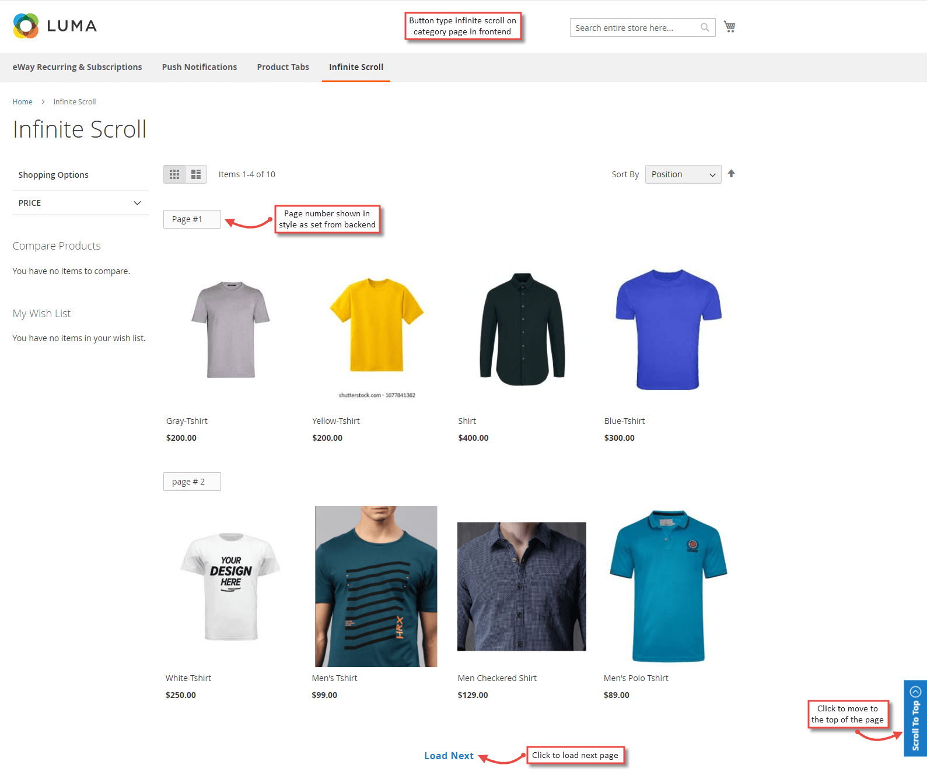Go to Home breadcrumb link
This screenshot has height=779, width=927.
pyautogui.click(x=23, y=101)
